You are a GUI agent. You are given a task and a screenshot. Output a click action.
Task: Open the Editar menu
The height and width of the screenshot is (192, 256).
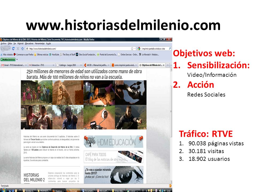click(10, 43)
